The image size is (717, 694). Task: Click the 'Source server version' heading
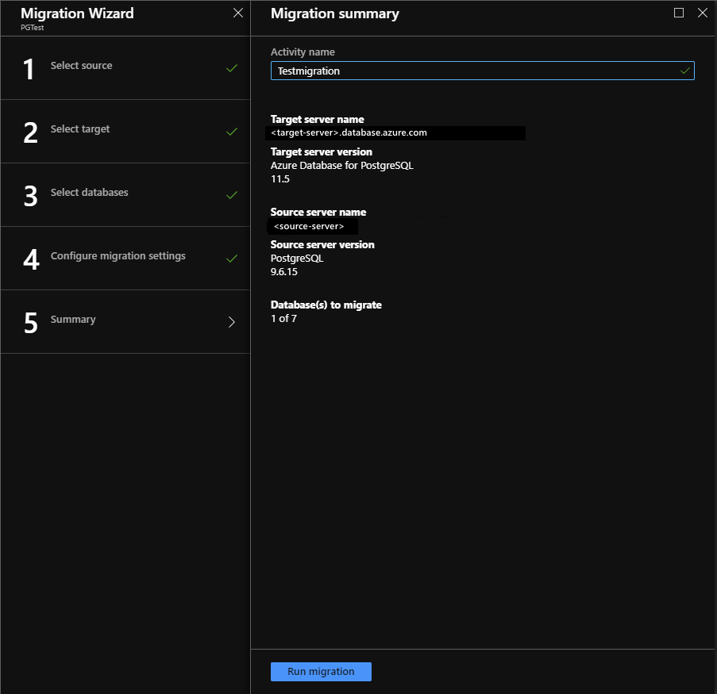tap(322, 244)
